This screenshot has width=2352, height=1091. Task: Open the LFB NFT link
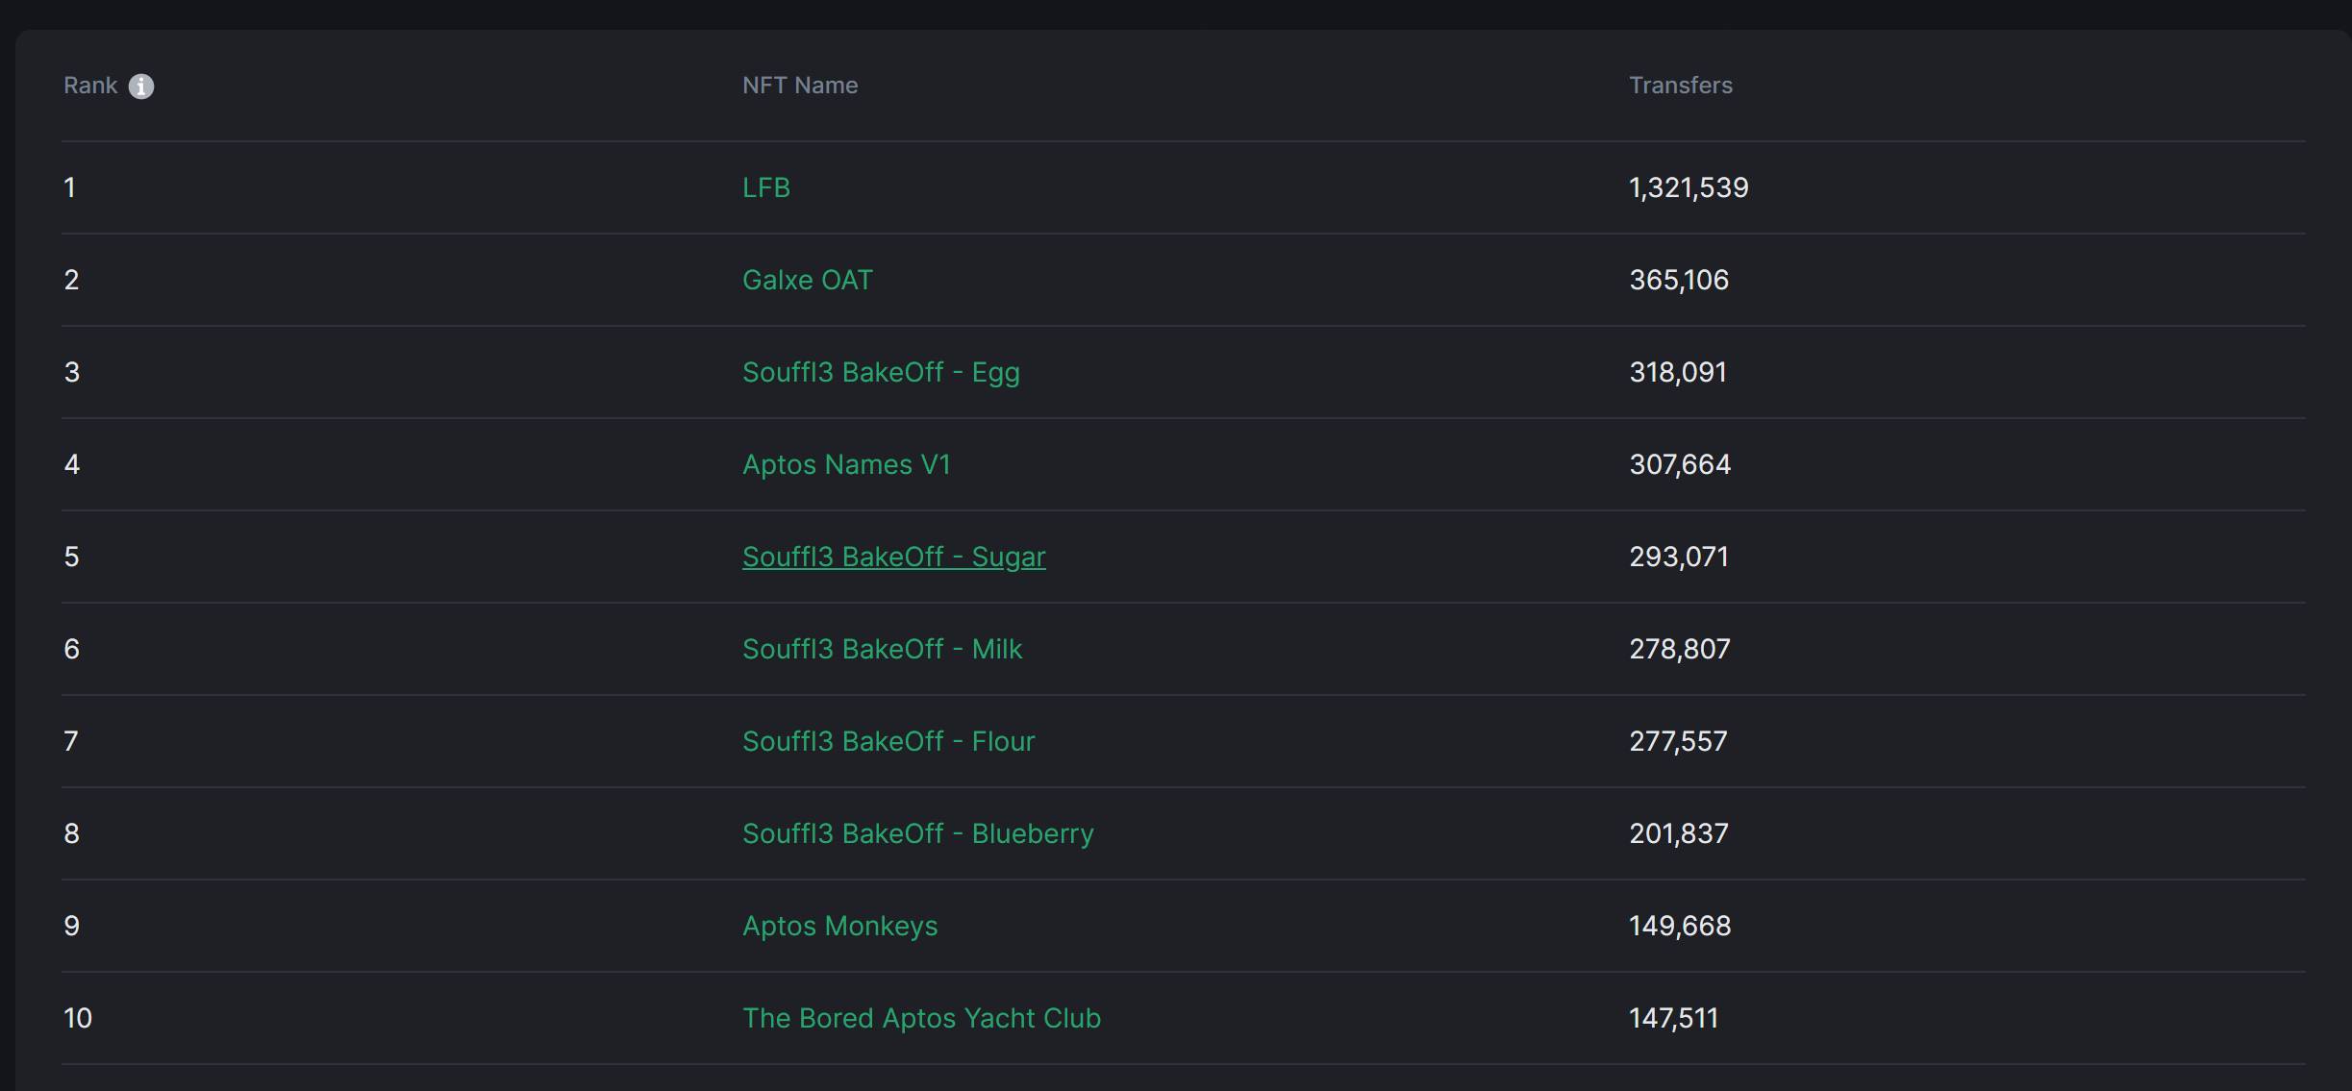point(766,187)
